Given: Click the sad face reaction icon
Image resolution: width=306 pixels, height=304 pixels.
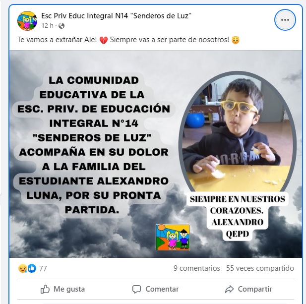Looking at the screenshot, I should click(22, 268).
